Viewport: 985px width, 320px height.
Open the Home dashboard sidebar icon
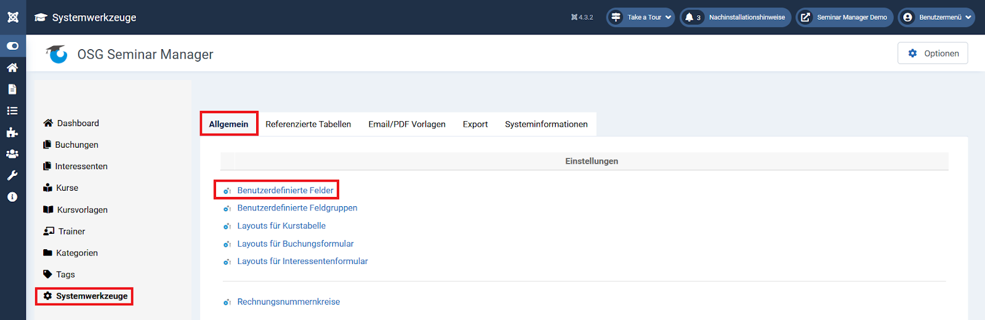point(12,68)
